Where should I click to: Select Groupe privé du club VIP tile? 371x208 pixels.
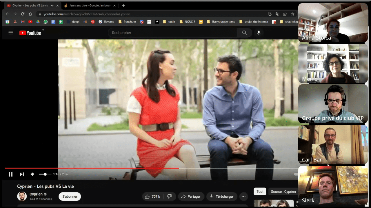tap(333, 104)
